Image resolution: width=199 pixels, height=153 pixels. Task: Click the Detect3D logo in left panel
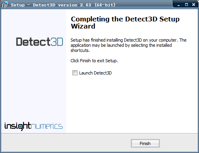(x=40, y=42)
